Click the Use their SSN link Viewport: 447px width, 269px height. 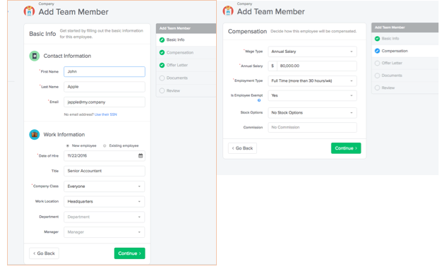105,114
